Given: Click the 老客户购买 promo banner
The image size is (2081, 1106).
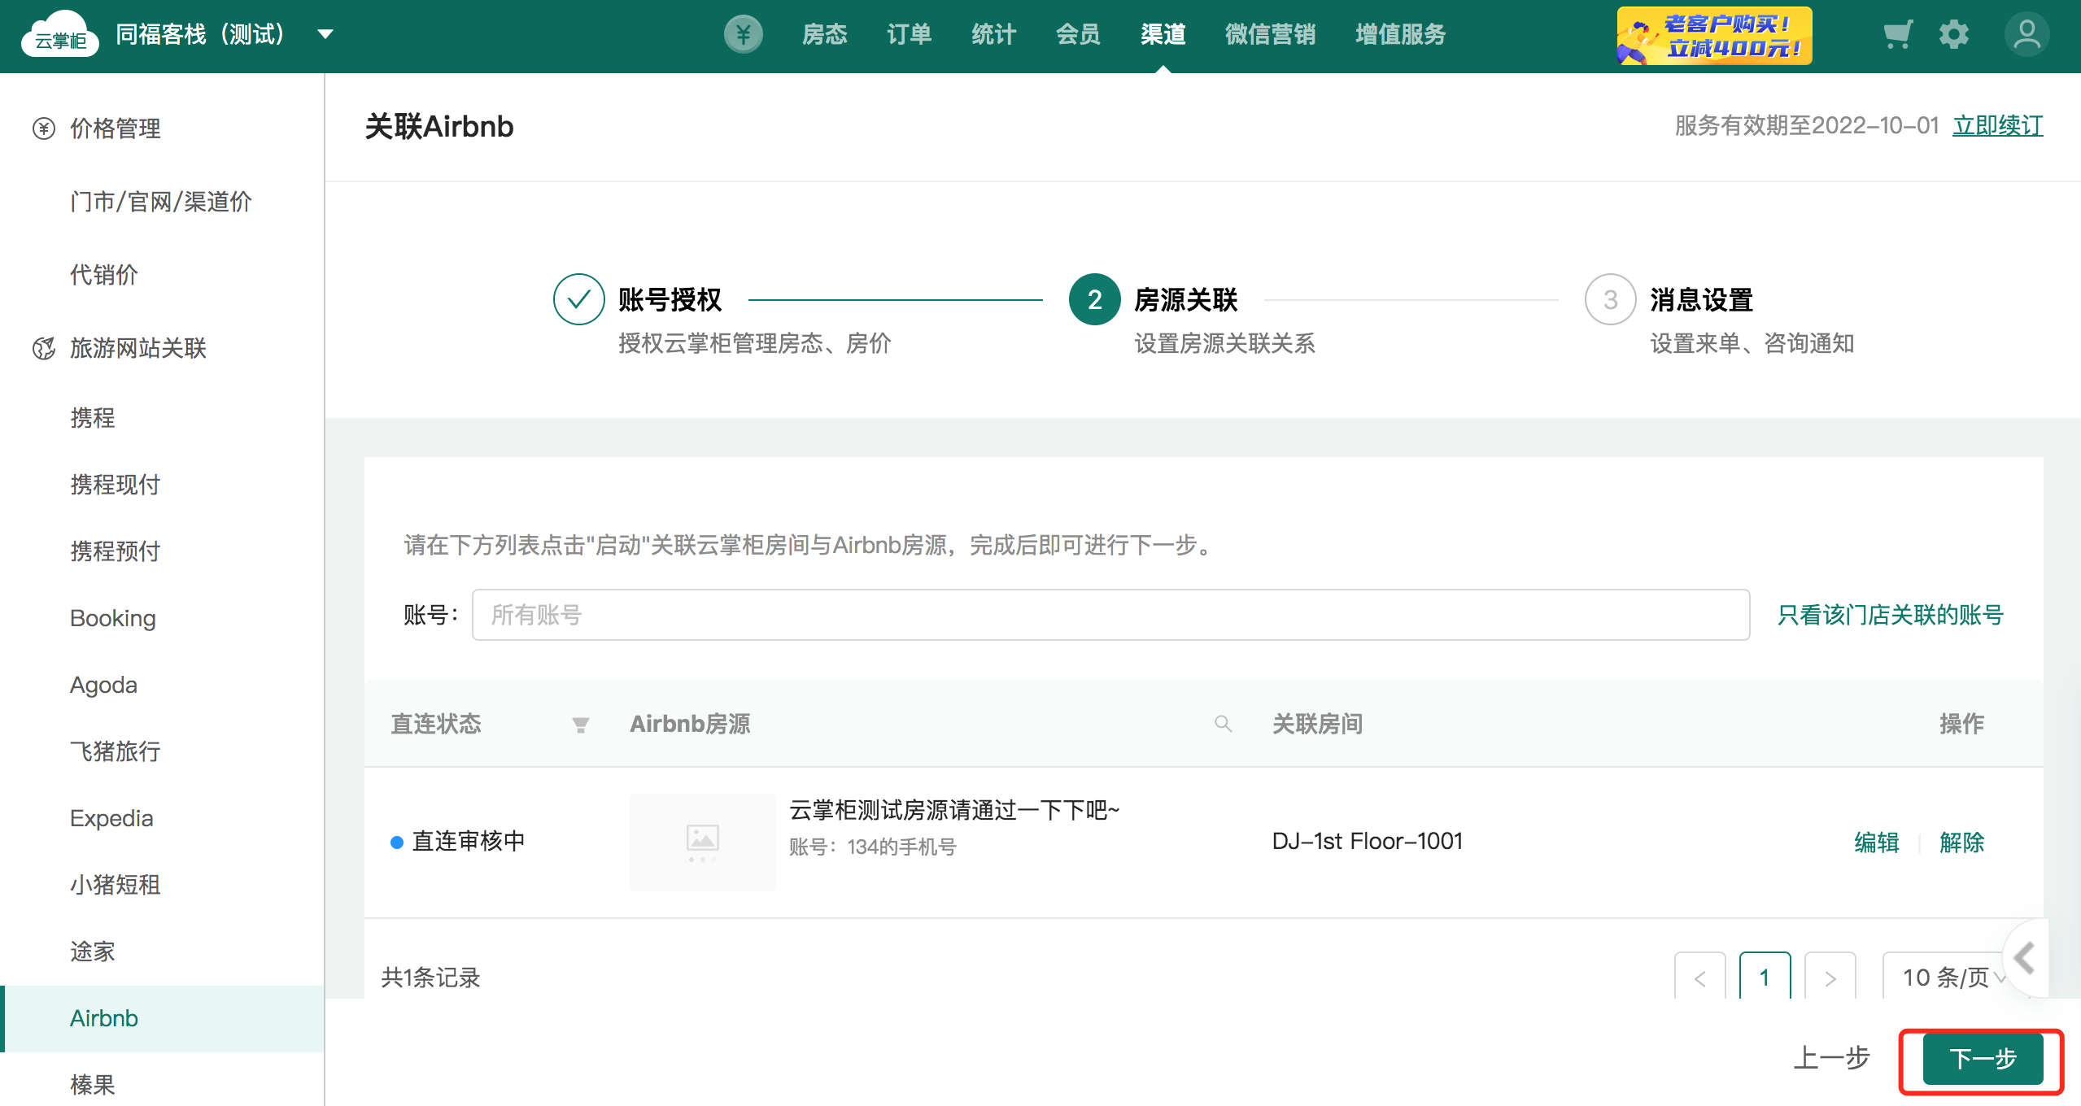Looking at the screenshot, I should tap(1714, 36).
